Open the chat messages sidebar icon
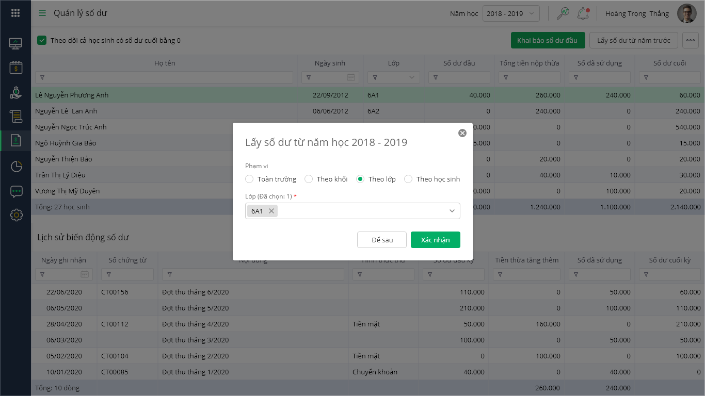The width and height of the screenshot is (705, 396). pos(16,191)
